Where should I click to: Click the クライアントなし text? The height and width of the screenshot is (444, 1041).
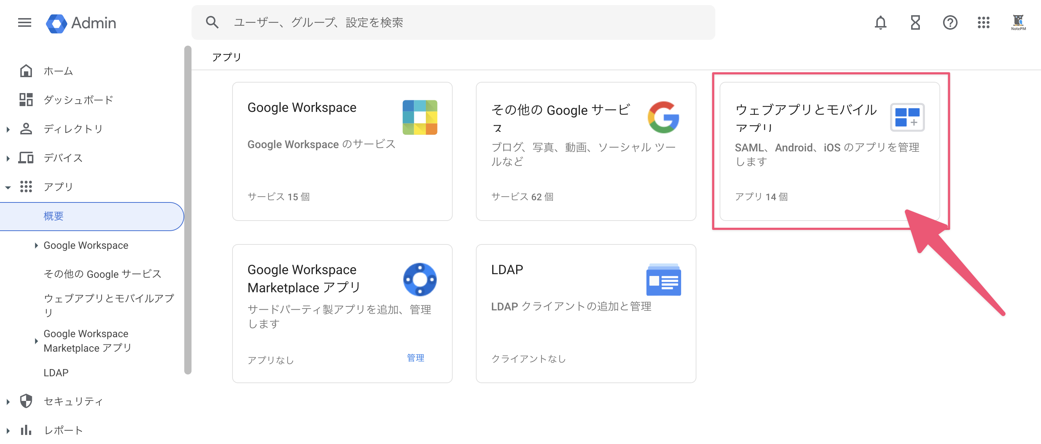528,359
